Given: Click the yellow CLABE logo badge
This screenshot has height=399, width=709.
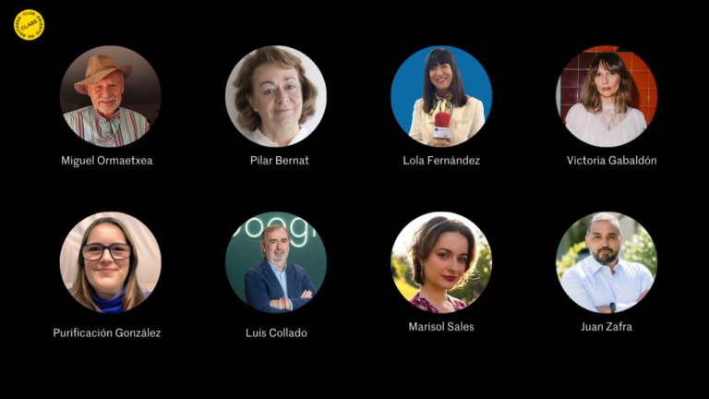Looking at the screenshot, I should pyautogui.click(x=29, y=24).
